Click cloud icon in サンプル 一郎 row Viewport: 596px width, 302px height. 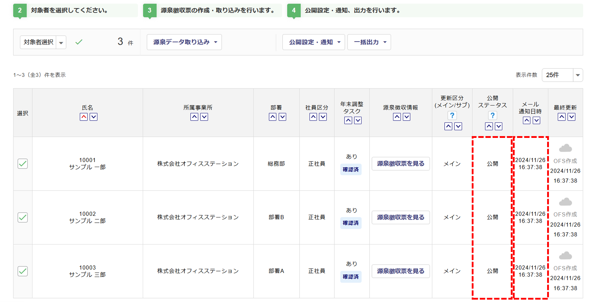(x=565, y=148)
